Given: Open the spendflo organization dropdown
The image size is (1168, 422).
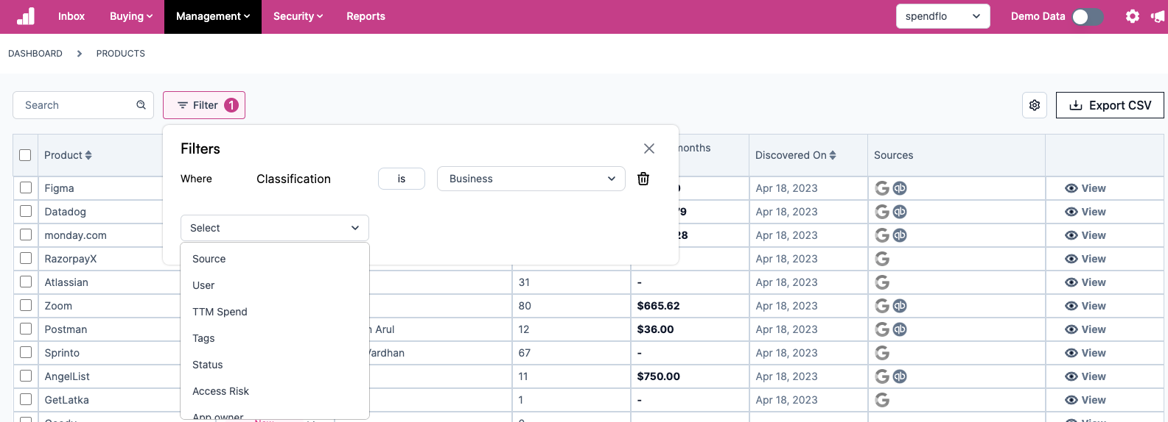Looking at the screenshot, I should click(x=943, y=16).
